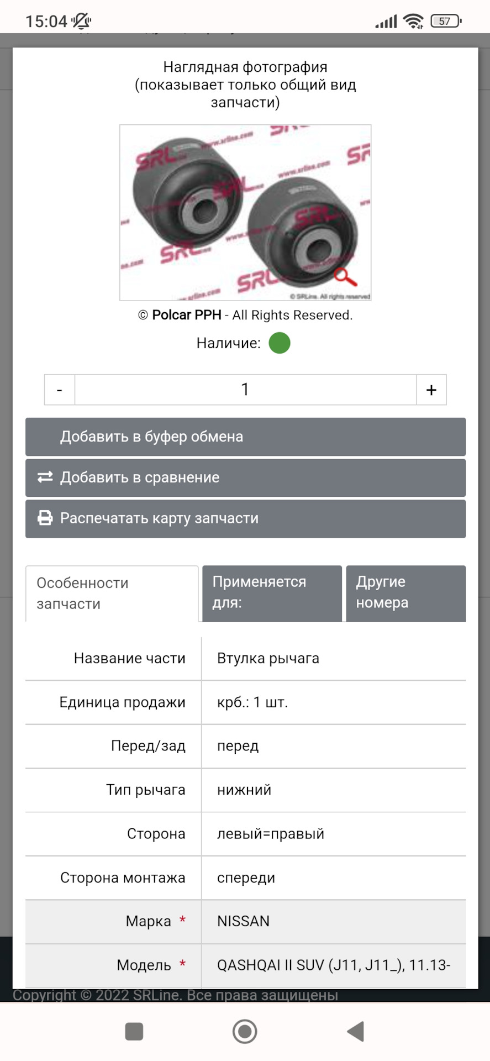Image resolution: width=490 pixels, height=1061 pixels.
Task: Open the Другие номера tab
Action: coord(405,593)
